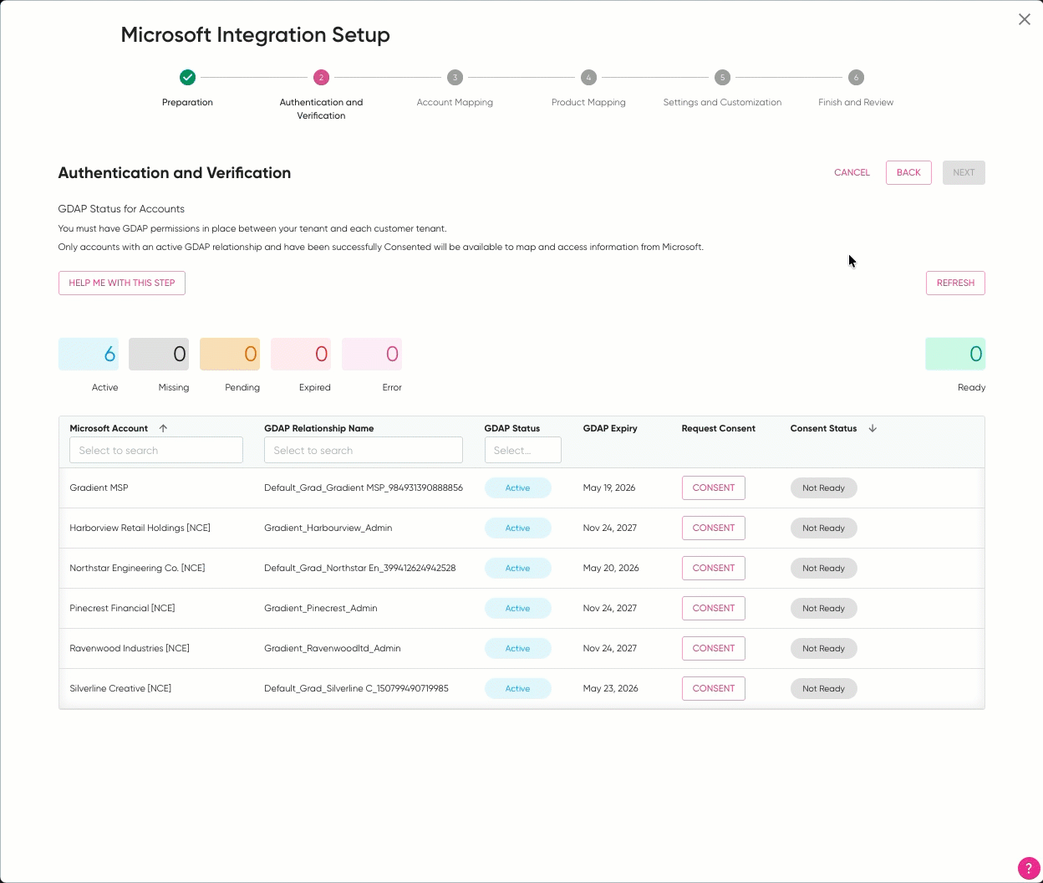This screenshot has height=883, width=1043.
Task: Click the Product Mapping step 4 circle
Action: (x=588, y=78)
